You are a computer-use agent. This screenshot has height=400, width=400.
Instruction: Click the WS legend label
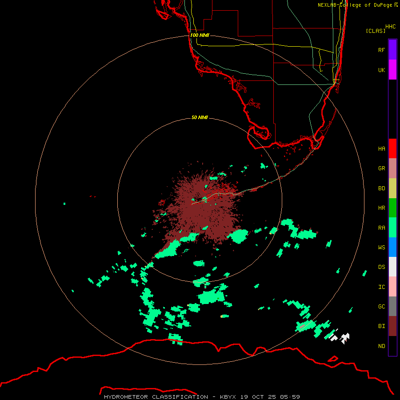pyautogui.click(x=381, y=248)
